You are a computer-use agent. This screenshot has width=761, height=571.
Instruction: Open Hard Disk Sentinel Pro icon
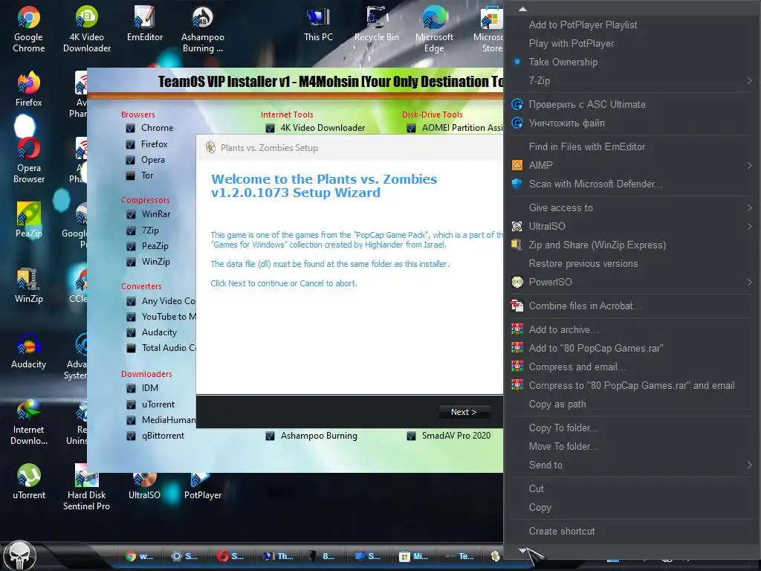(x=86, y=487)
